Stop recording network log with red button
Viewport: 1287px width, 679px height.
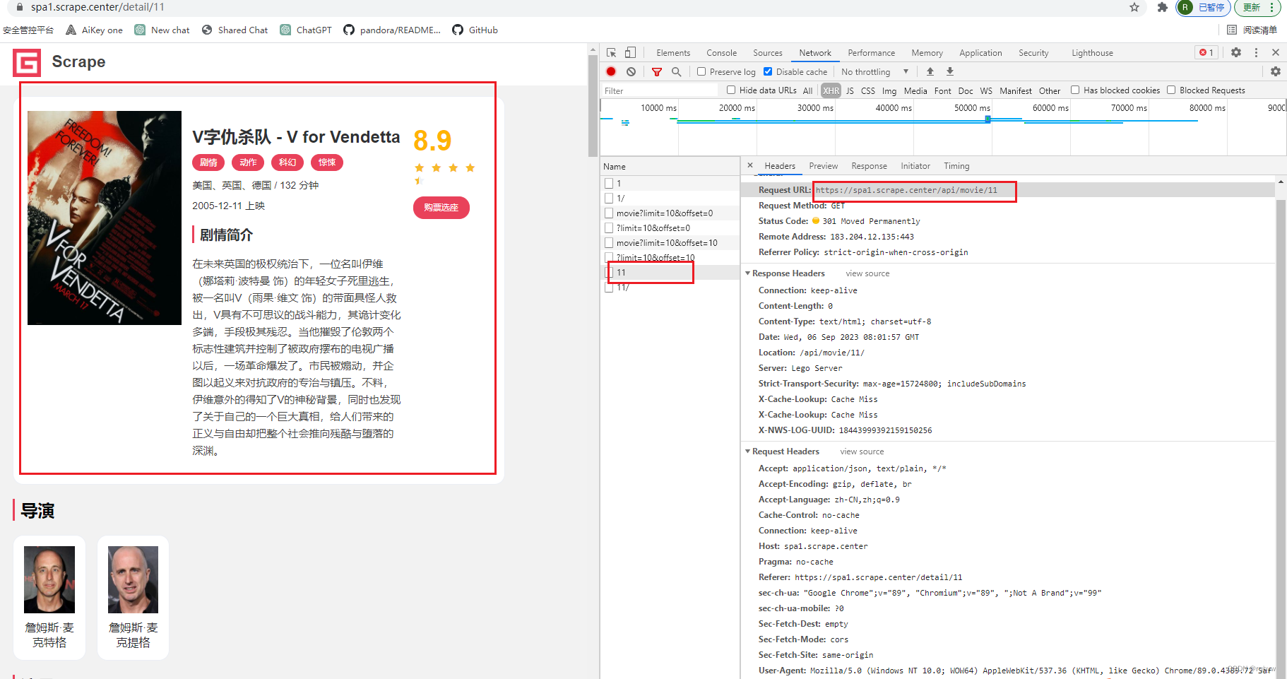[x=611, y=71]
